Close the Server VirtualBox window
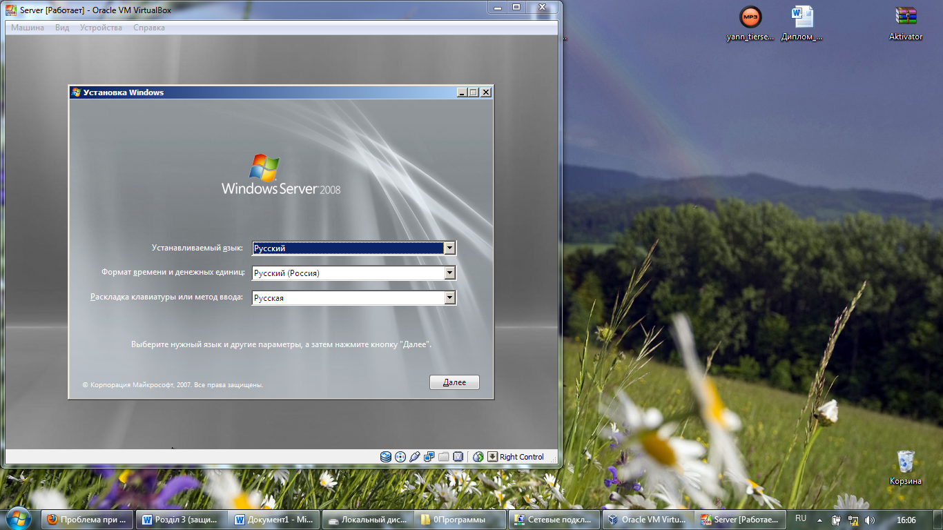The width and height of the screenshot is (943, 530). point(542,7)
